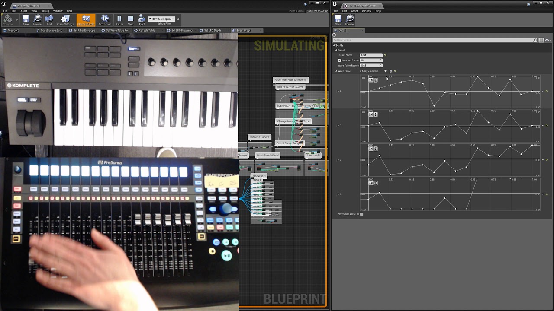Collapse the Preset section
The height and width of the screenshot is (311, 554).
[x=336, y=50]
